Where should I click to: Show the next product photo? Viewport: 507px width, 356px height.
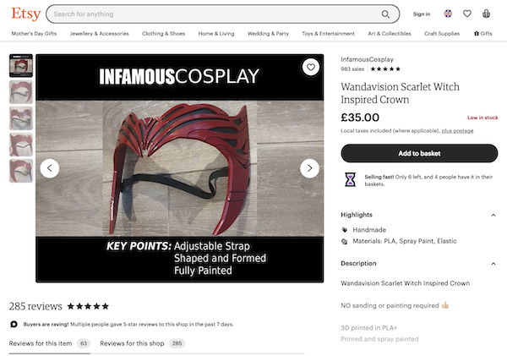point(309,168)
